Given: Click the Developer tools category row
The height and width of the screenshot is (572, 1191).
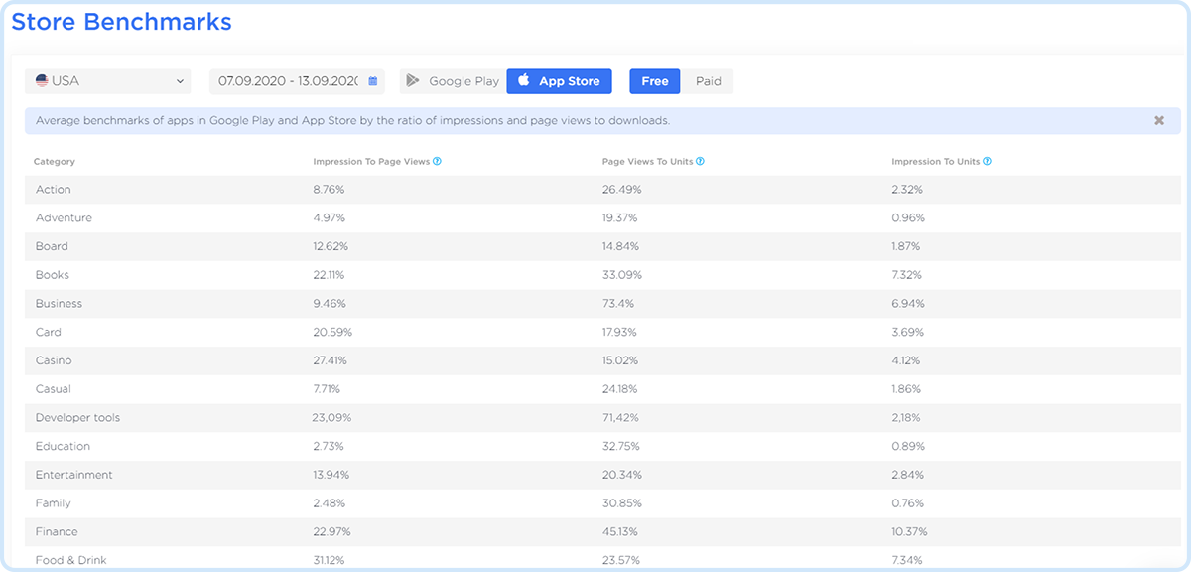Looking at the screenshot, I should coord(77,418).
